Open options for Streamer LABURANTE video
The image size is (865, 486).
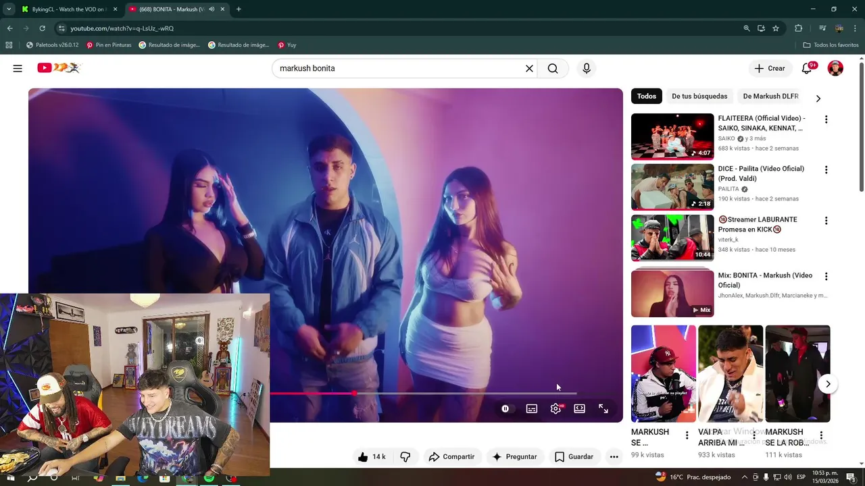point(826,221)
